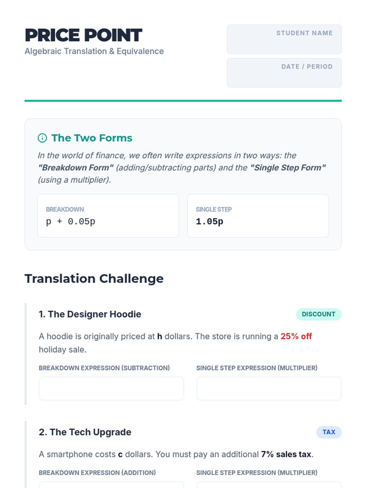
Task: Click the The Two Forms heading text
Action: pos(92,138)
